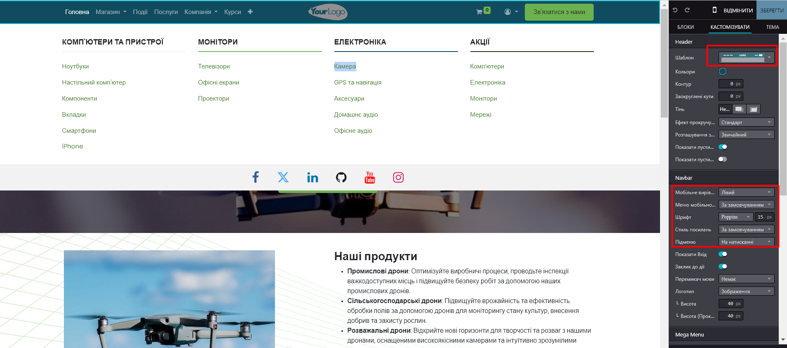Viewport: 787px width, 348px height.
Task: Switch to the БЛОКИ tab
Action: point(685,27)
